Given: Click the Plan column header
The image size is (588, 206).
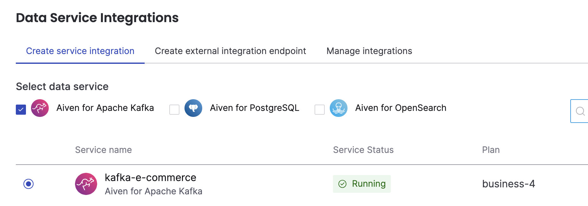Looking at the screenshot, I should (491, 150).
